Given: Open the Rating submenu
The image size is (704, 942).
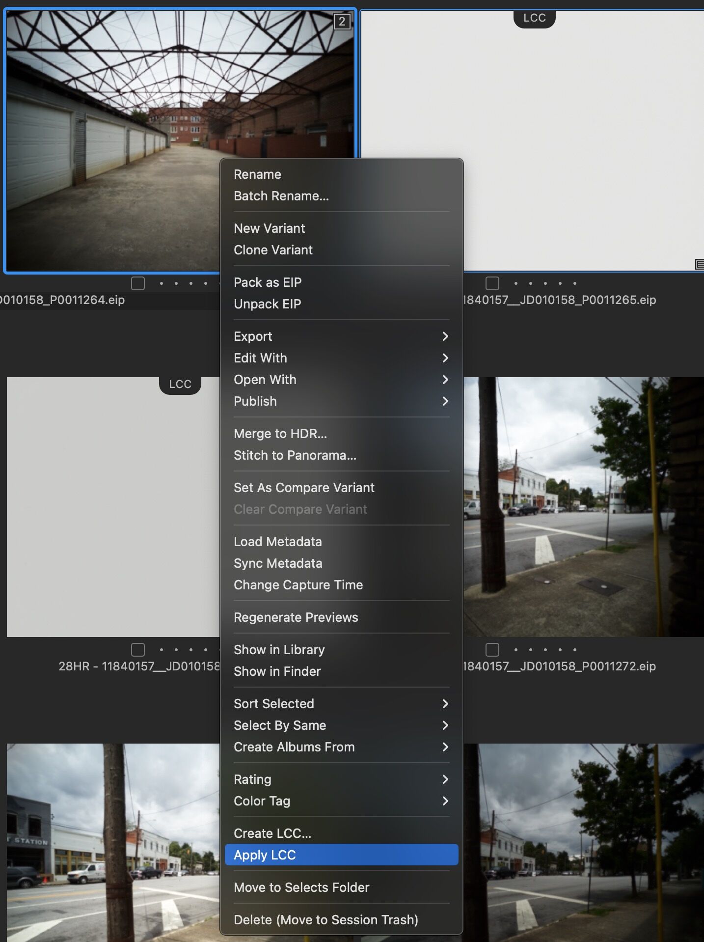Looking at the screenshot, I should pos(342,779).
